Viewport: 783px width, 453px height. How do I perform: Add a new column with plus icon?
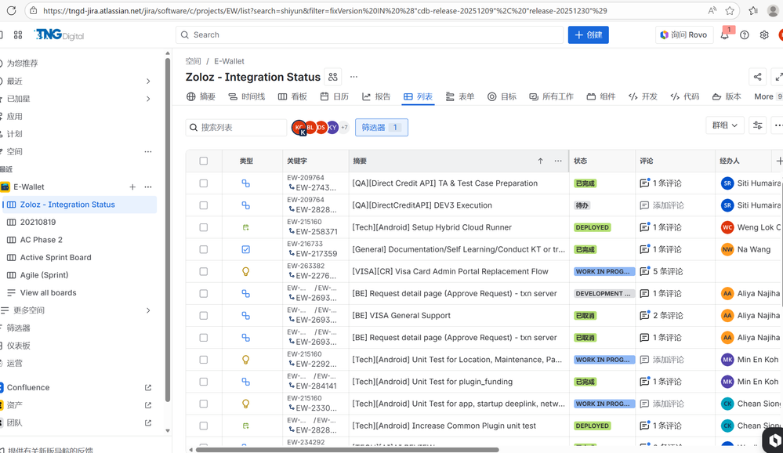778,161
